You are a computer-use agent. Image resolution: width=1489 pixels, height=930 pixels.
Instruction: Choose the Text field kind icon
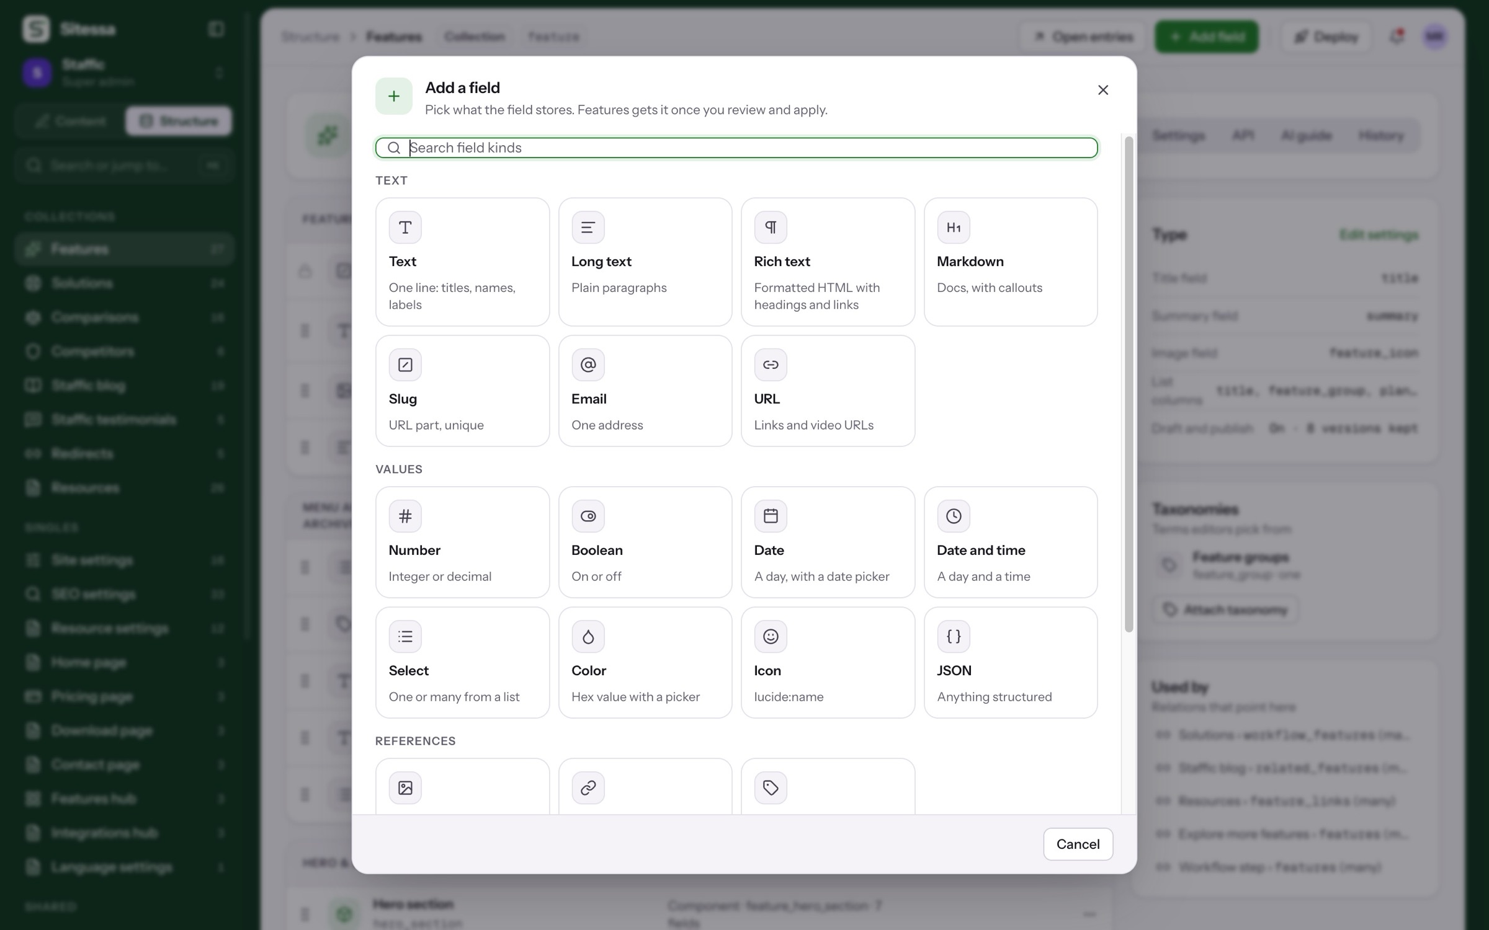tap(405, 228)
